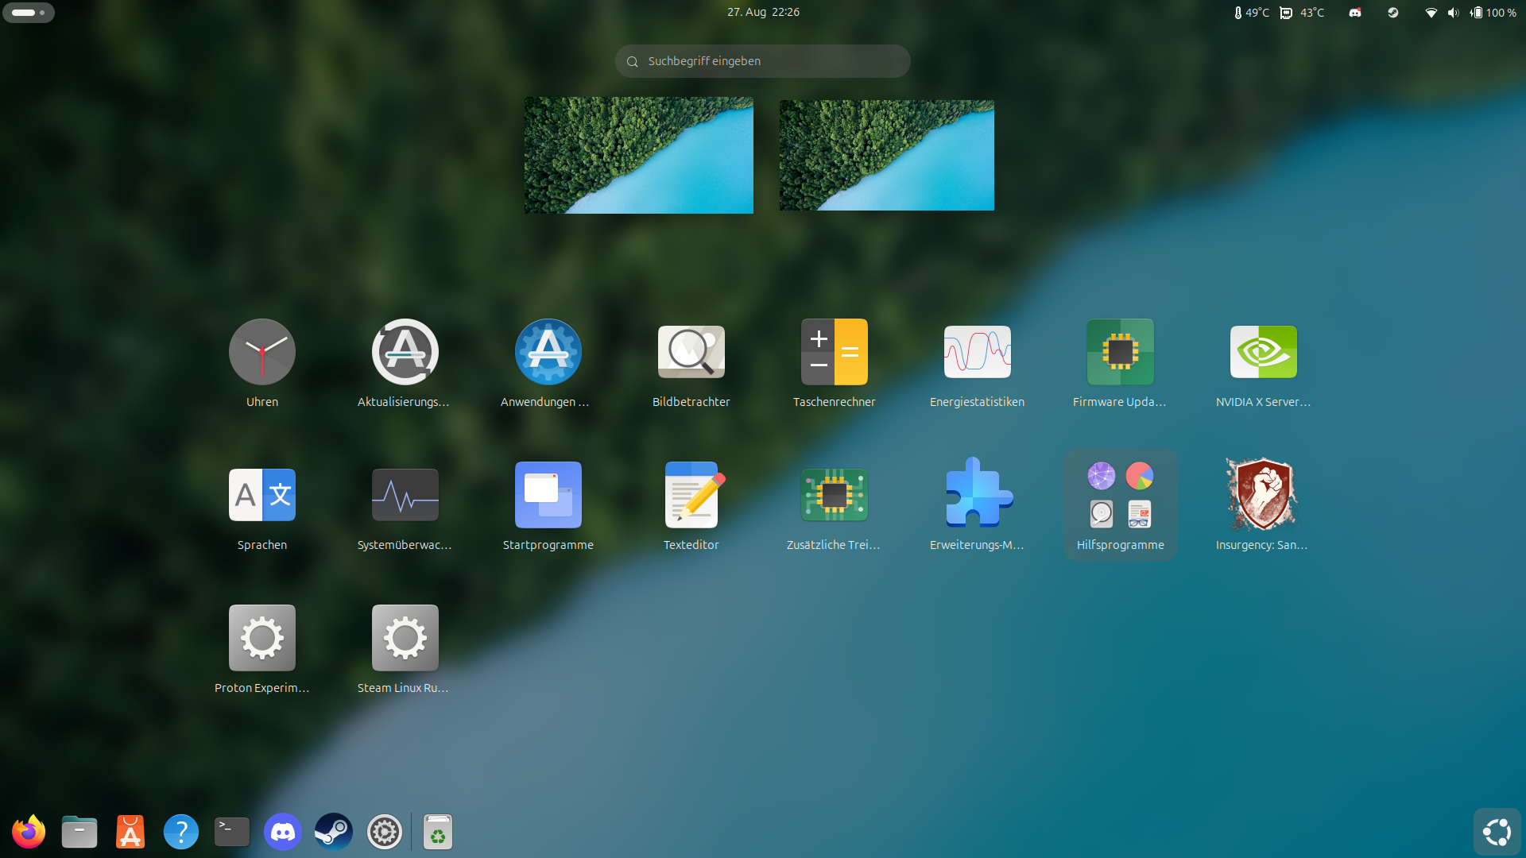
Task: Click the battery 100 % indicator
Action: pyautogui.click(x=1493, y=13)
